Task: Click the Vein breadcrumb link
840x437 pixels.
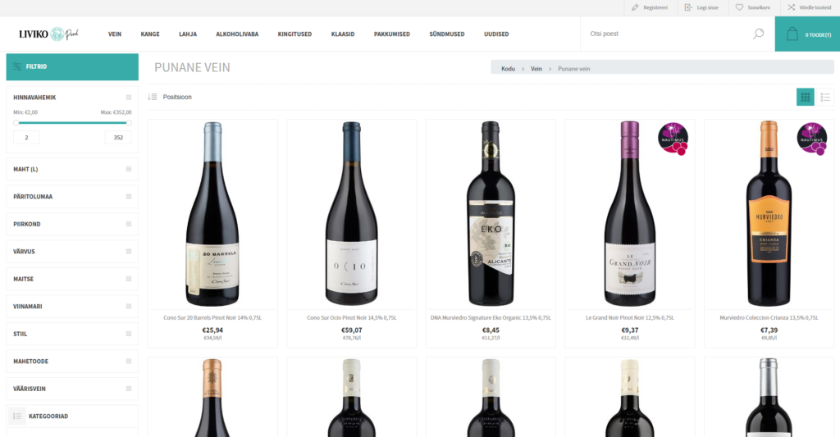Action: pos(536,69)
